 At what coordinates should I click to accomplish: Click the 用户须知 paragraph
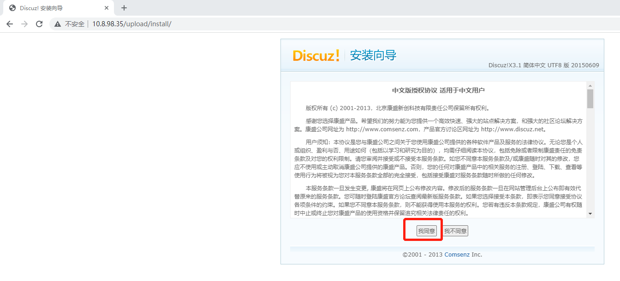(x=439, y=159)
